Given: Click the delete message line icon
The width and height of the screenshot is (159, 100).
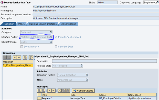Looking at the screenshot, I should (x=43, y=91).
